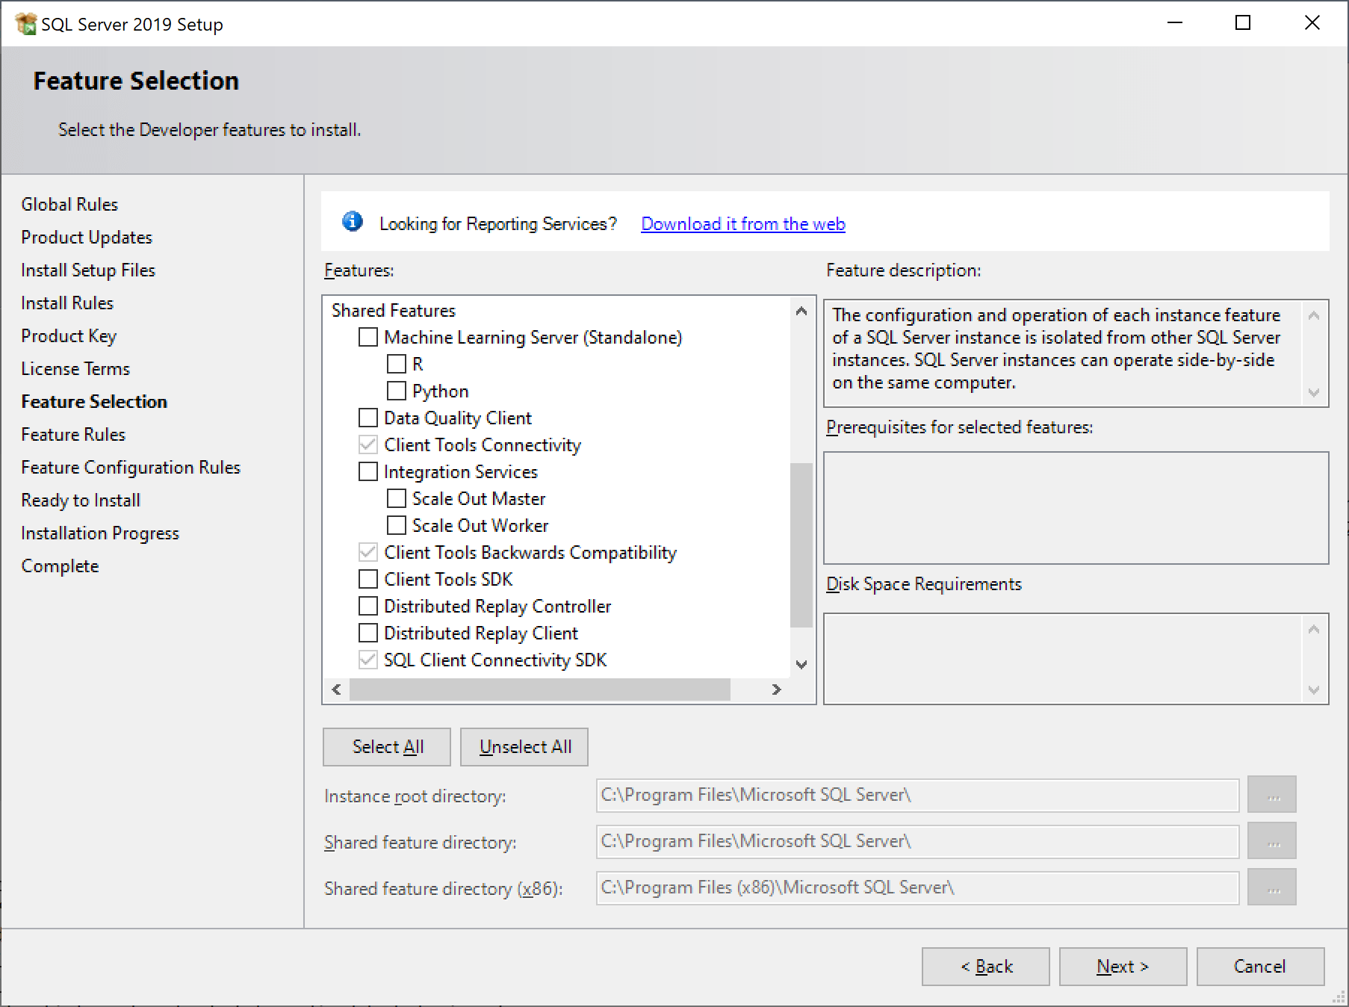Click the Shared feature directory (x86) field

pyautogui.click(x=917, y=888)
